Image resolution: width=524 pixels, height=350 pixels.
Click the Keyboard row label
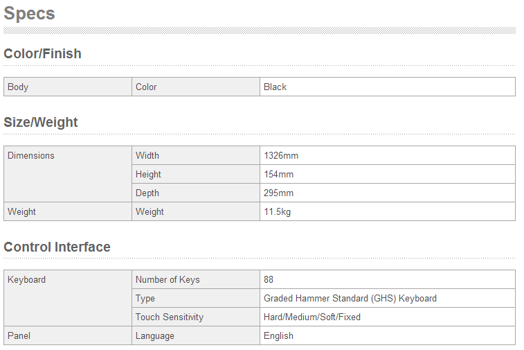coord(26,279)
